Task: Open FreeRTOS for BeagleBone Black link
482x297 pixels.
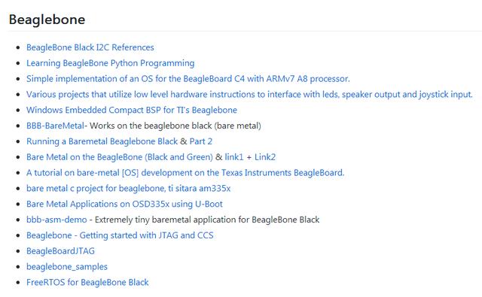Action: (87, 282)
